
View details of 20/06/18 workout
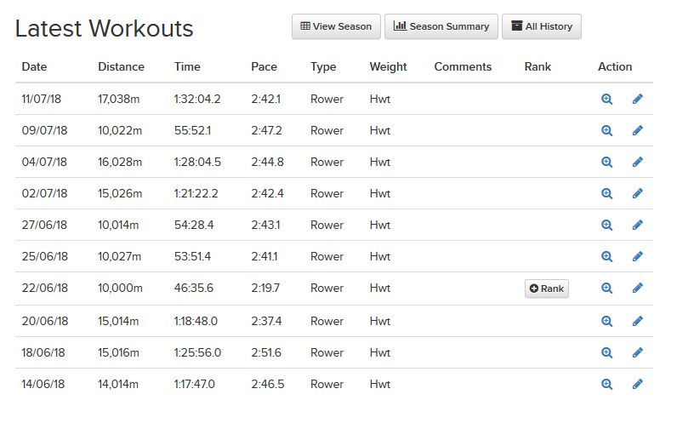(606, 321)
